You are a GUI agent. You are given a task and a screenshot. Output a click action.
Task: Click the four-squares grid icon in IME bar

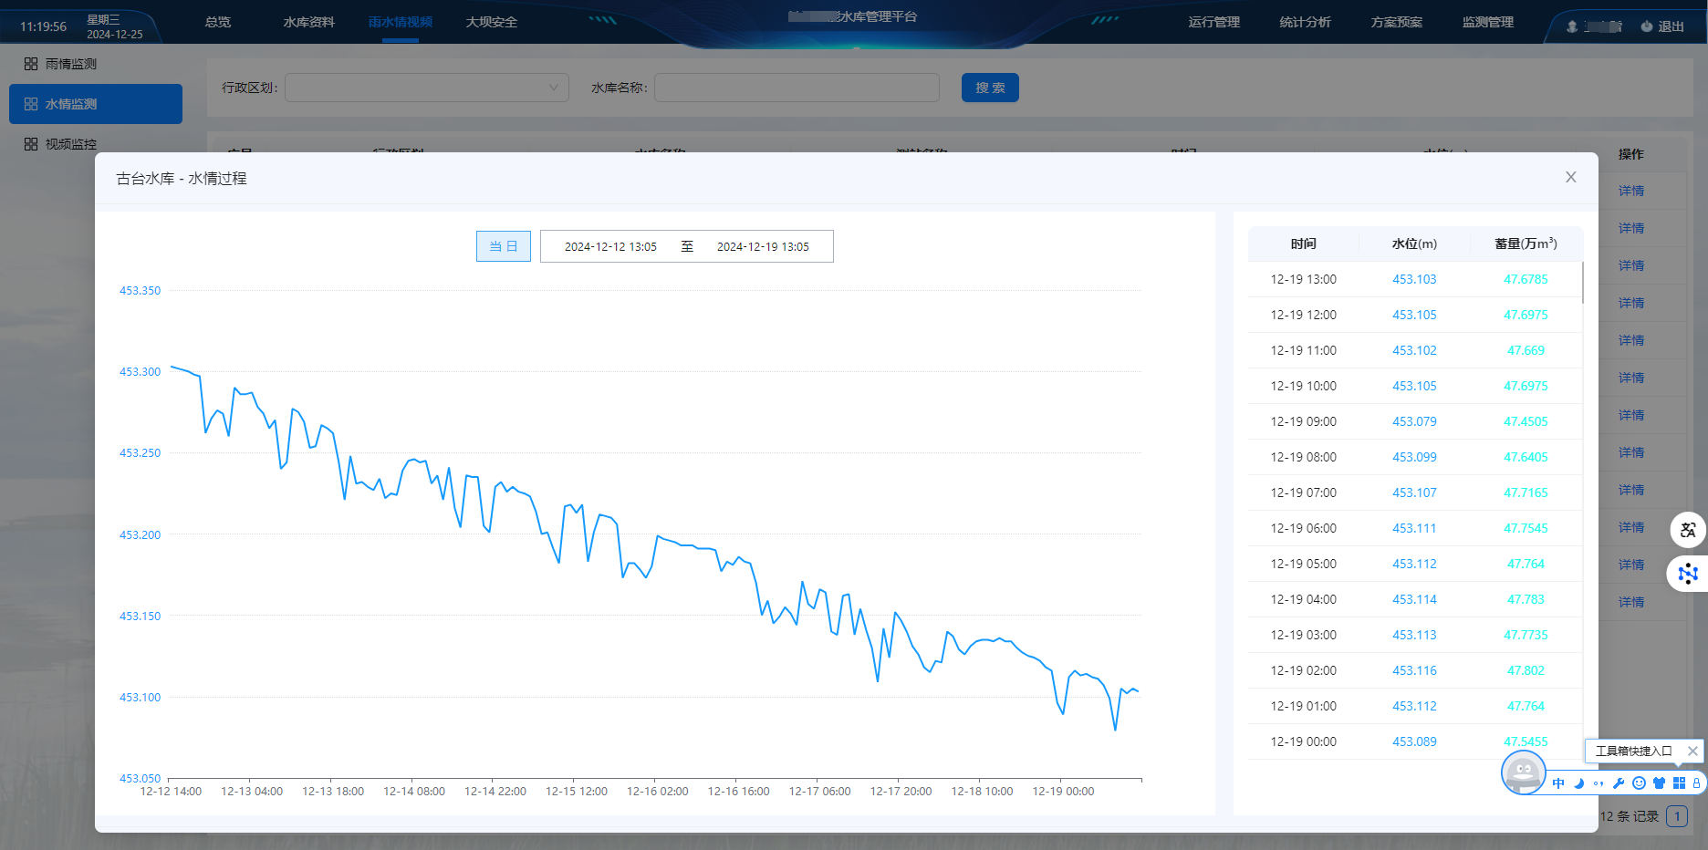(x=1679, y=783)
